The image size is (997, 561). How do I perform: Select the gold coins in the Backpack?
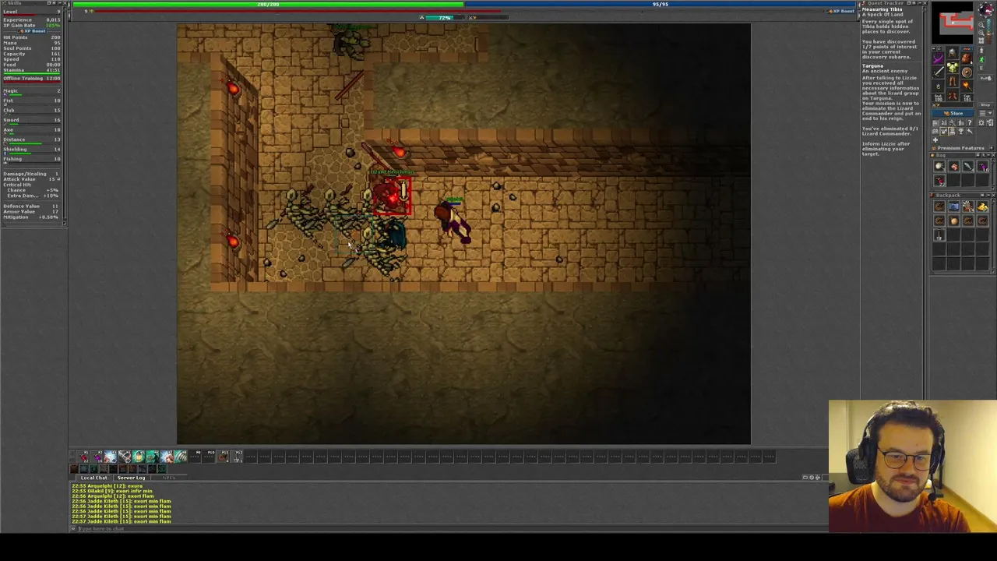point(983,206)
